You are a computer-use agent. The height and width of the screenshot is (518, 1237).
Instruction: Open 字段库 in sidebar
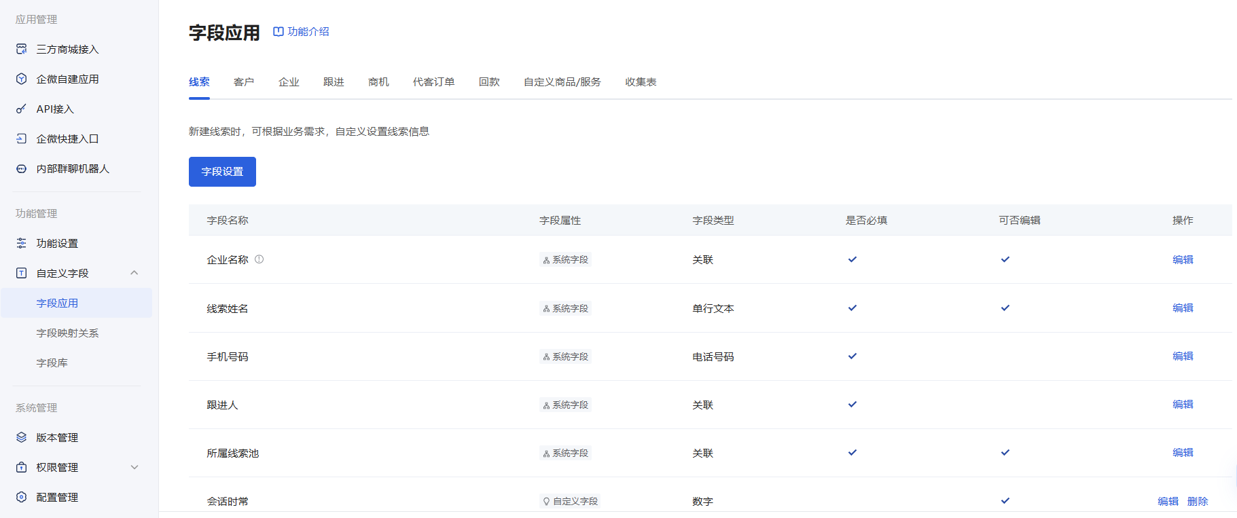(x=52, y=363)
